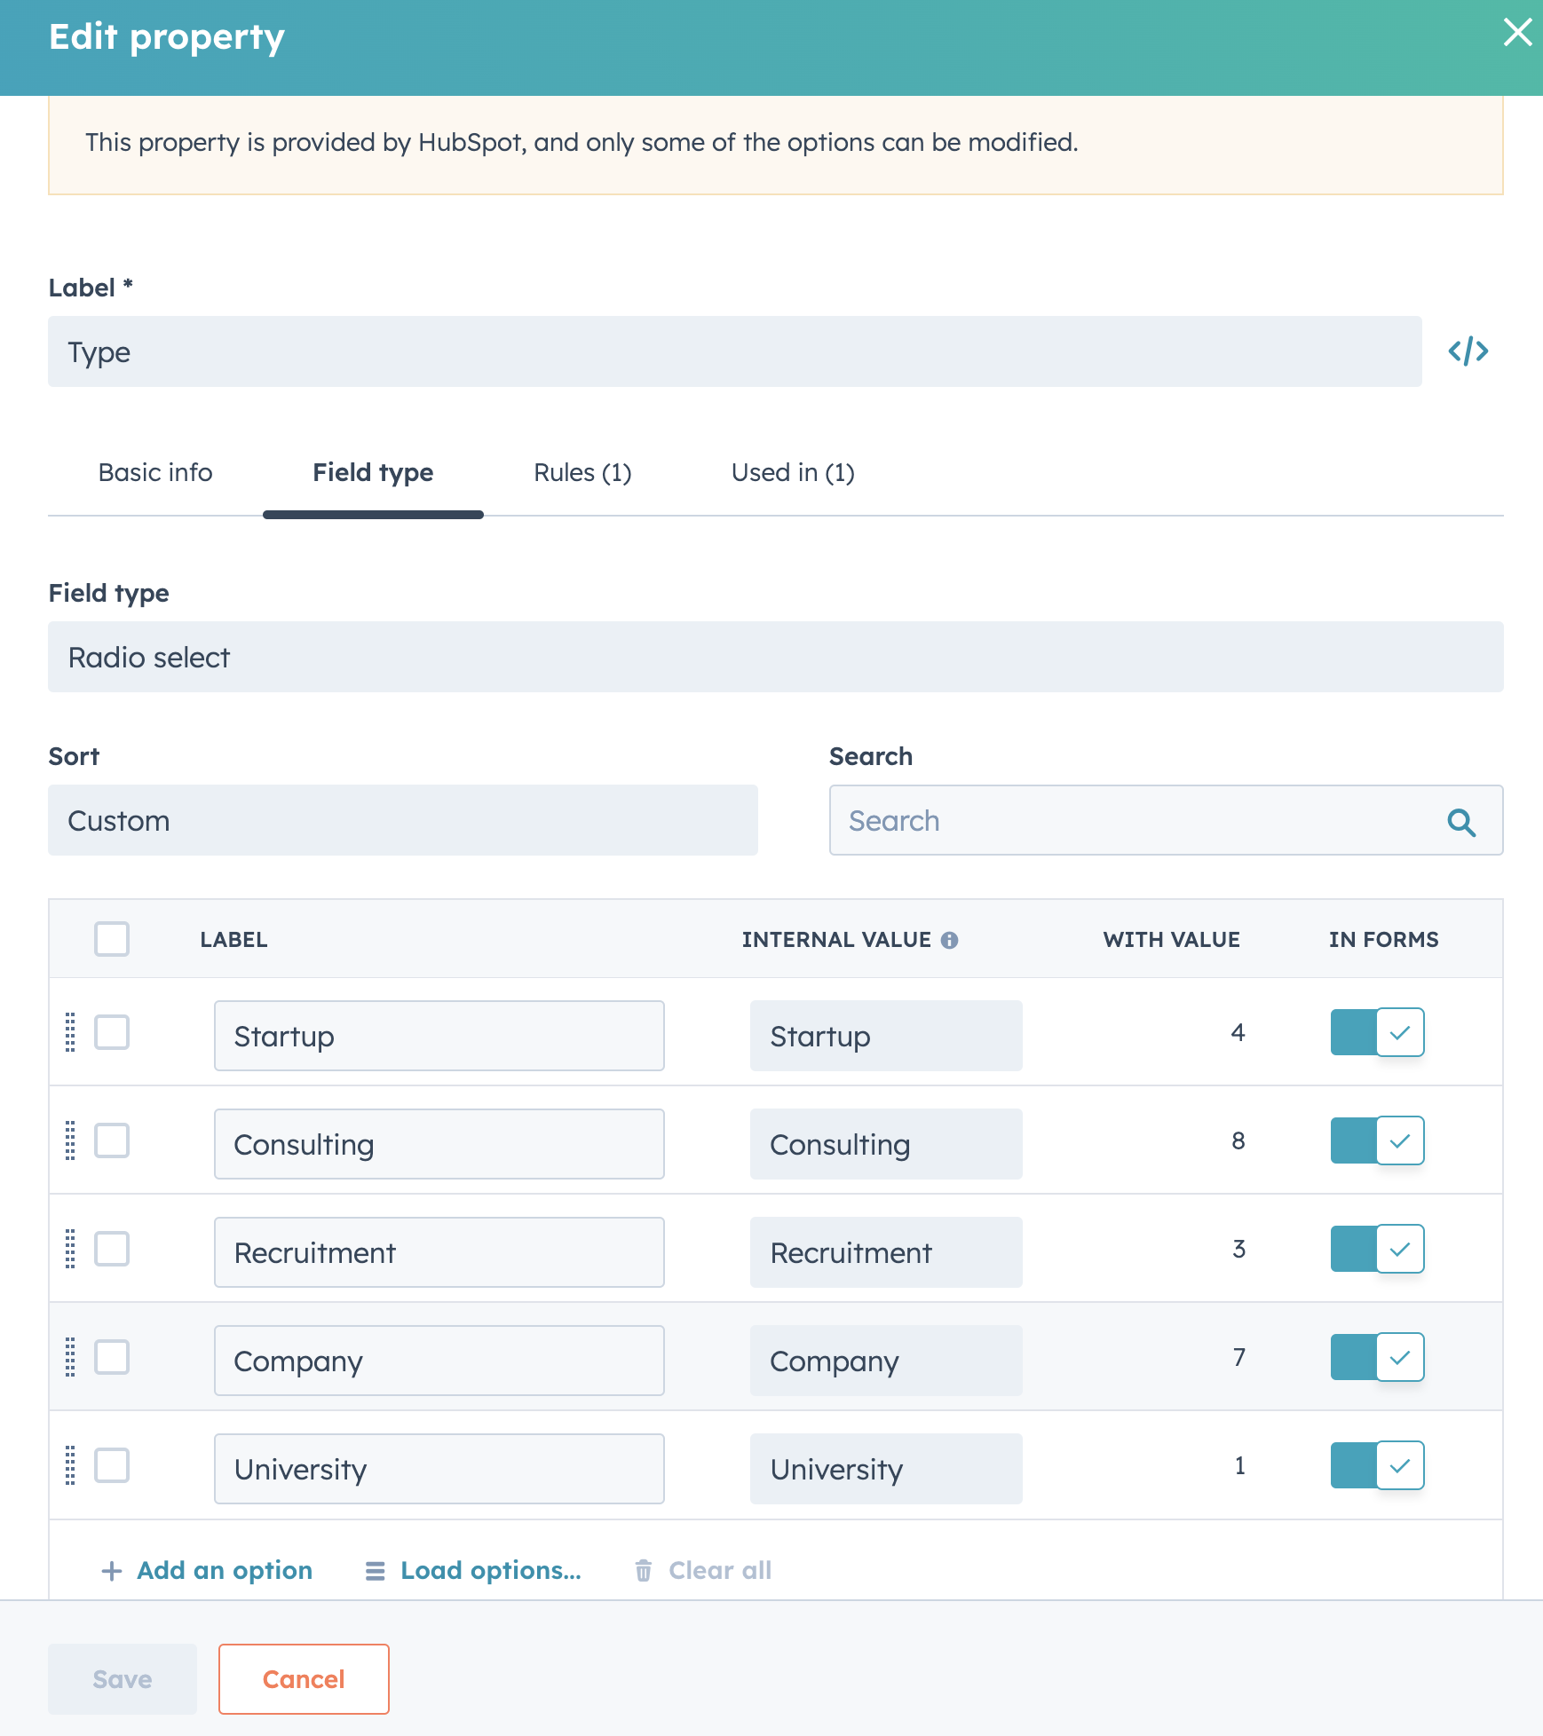Open the Field type Radio select dropdown

[x=775, y=657]
